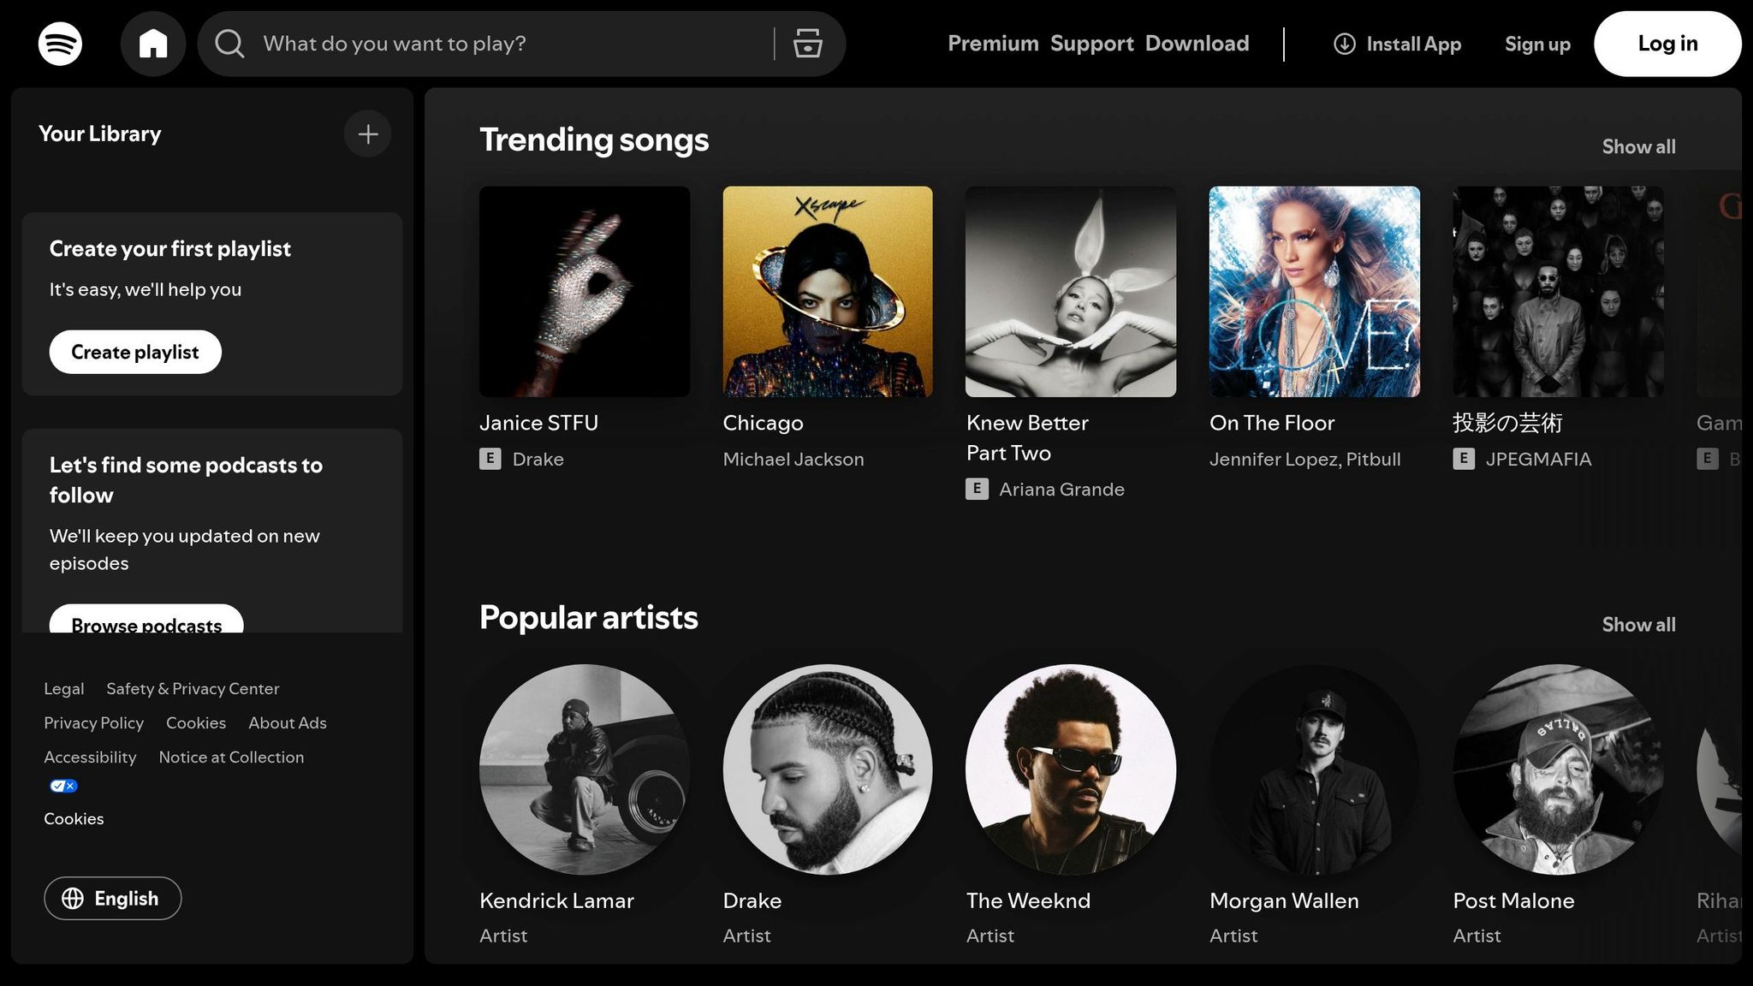Open the English language selector
The width and height of the screenshot is (1753, 986).
(113, 898)
